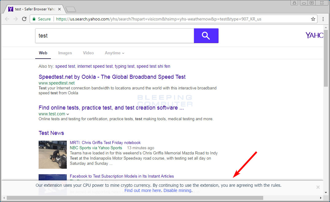Click the vertical scrollbar up arrow

pyautogui.click(x=326, y=27)
